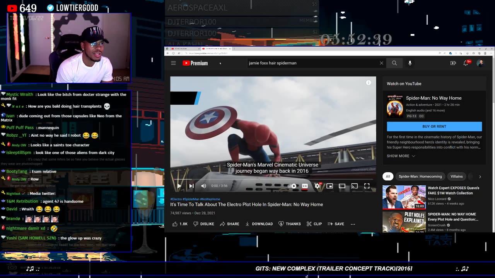The height and width of the screenshot is (278, 495).
Task: Click SAVE to add to a playlist
Action: coord(336,224)
